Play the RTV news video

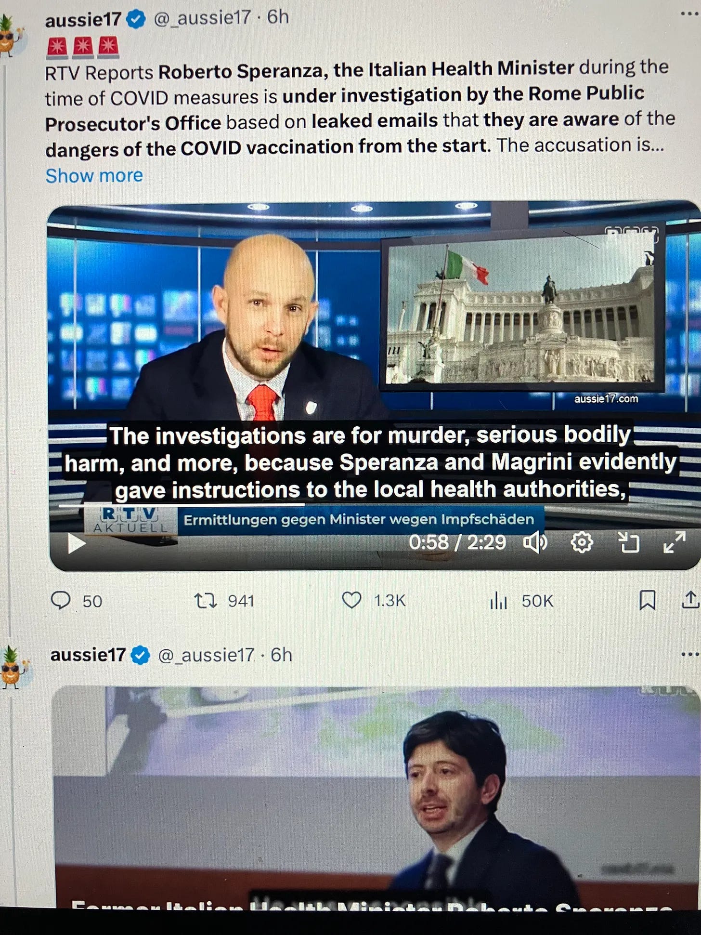click(x=76, y=543)
